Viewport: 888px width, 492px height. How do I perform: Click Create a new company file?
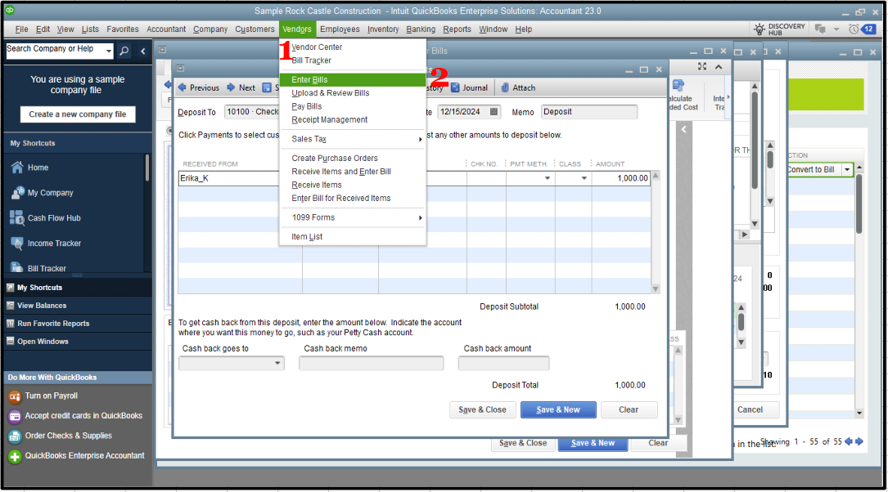pyautogui.click(x=78, y=114)
